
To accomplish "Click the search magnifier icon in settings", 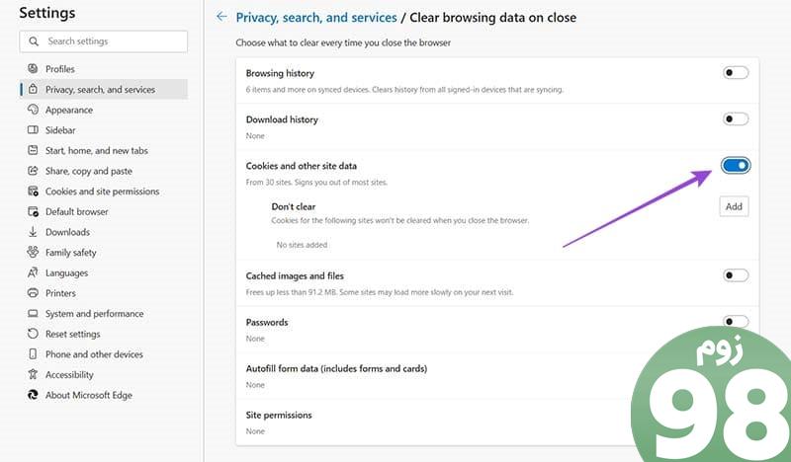I will pyautogui.click(x=34, y=41).
